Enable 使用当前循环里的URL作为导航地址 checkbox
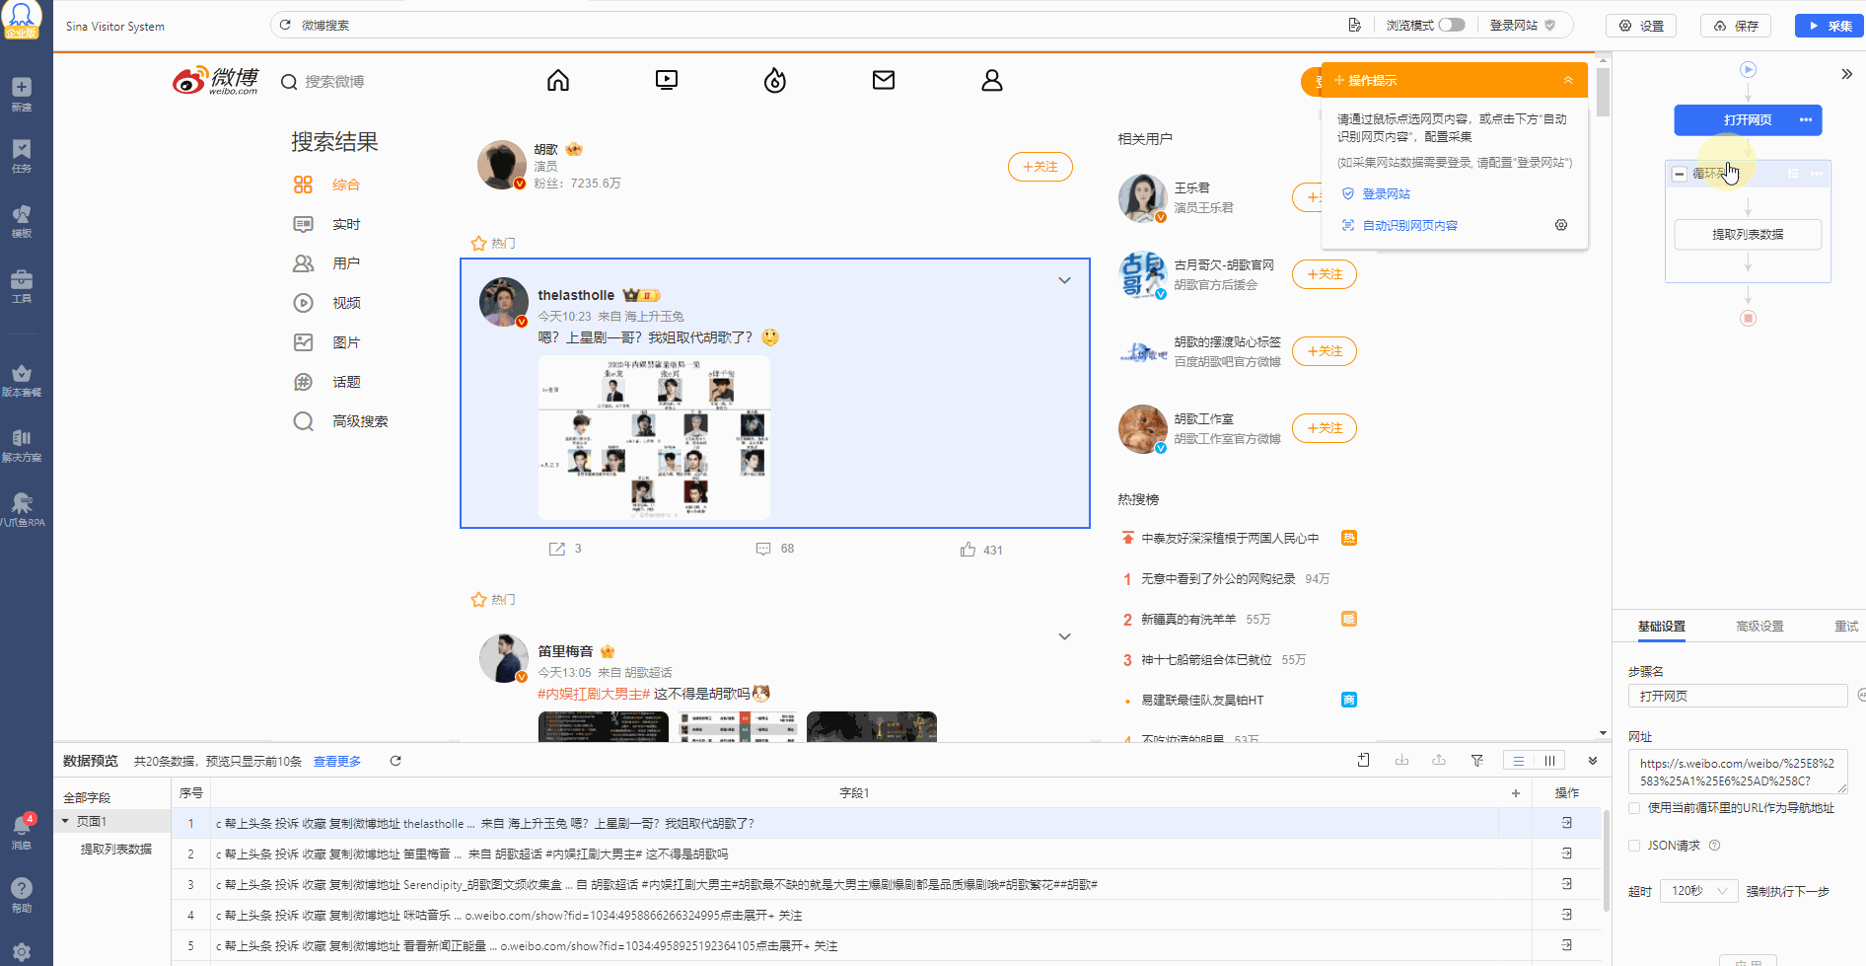The width and height of the screenshot is (1866, 966). (1634, 808)
